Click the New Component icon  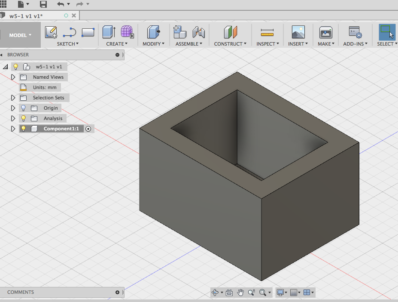pos(180,32)
